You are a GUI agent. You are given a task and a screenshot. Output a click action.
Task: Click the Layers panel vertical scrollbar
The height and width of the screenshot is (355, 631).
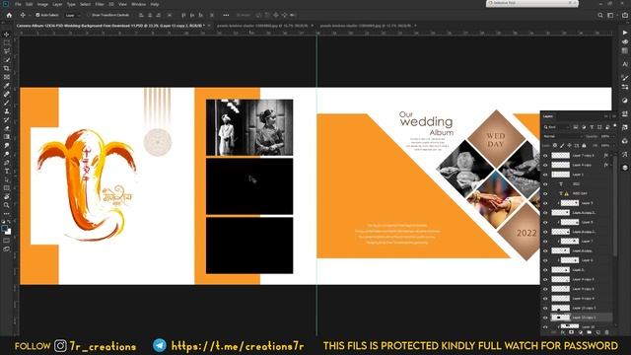[615, 205]
